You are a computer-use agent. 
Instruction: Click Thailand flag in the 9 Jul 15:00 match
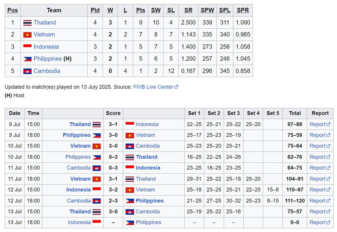coord(96,124)
